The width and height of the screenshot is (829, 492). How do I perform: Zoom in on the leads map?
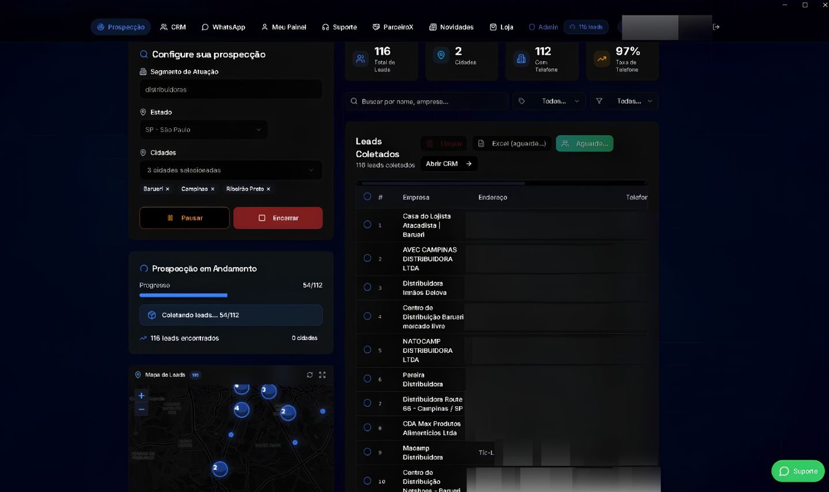point(142,396)
